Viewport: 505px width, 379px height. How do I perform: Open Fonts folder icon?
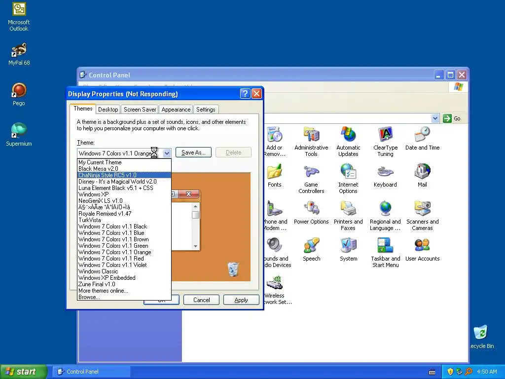coord(274,176)
